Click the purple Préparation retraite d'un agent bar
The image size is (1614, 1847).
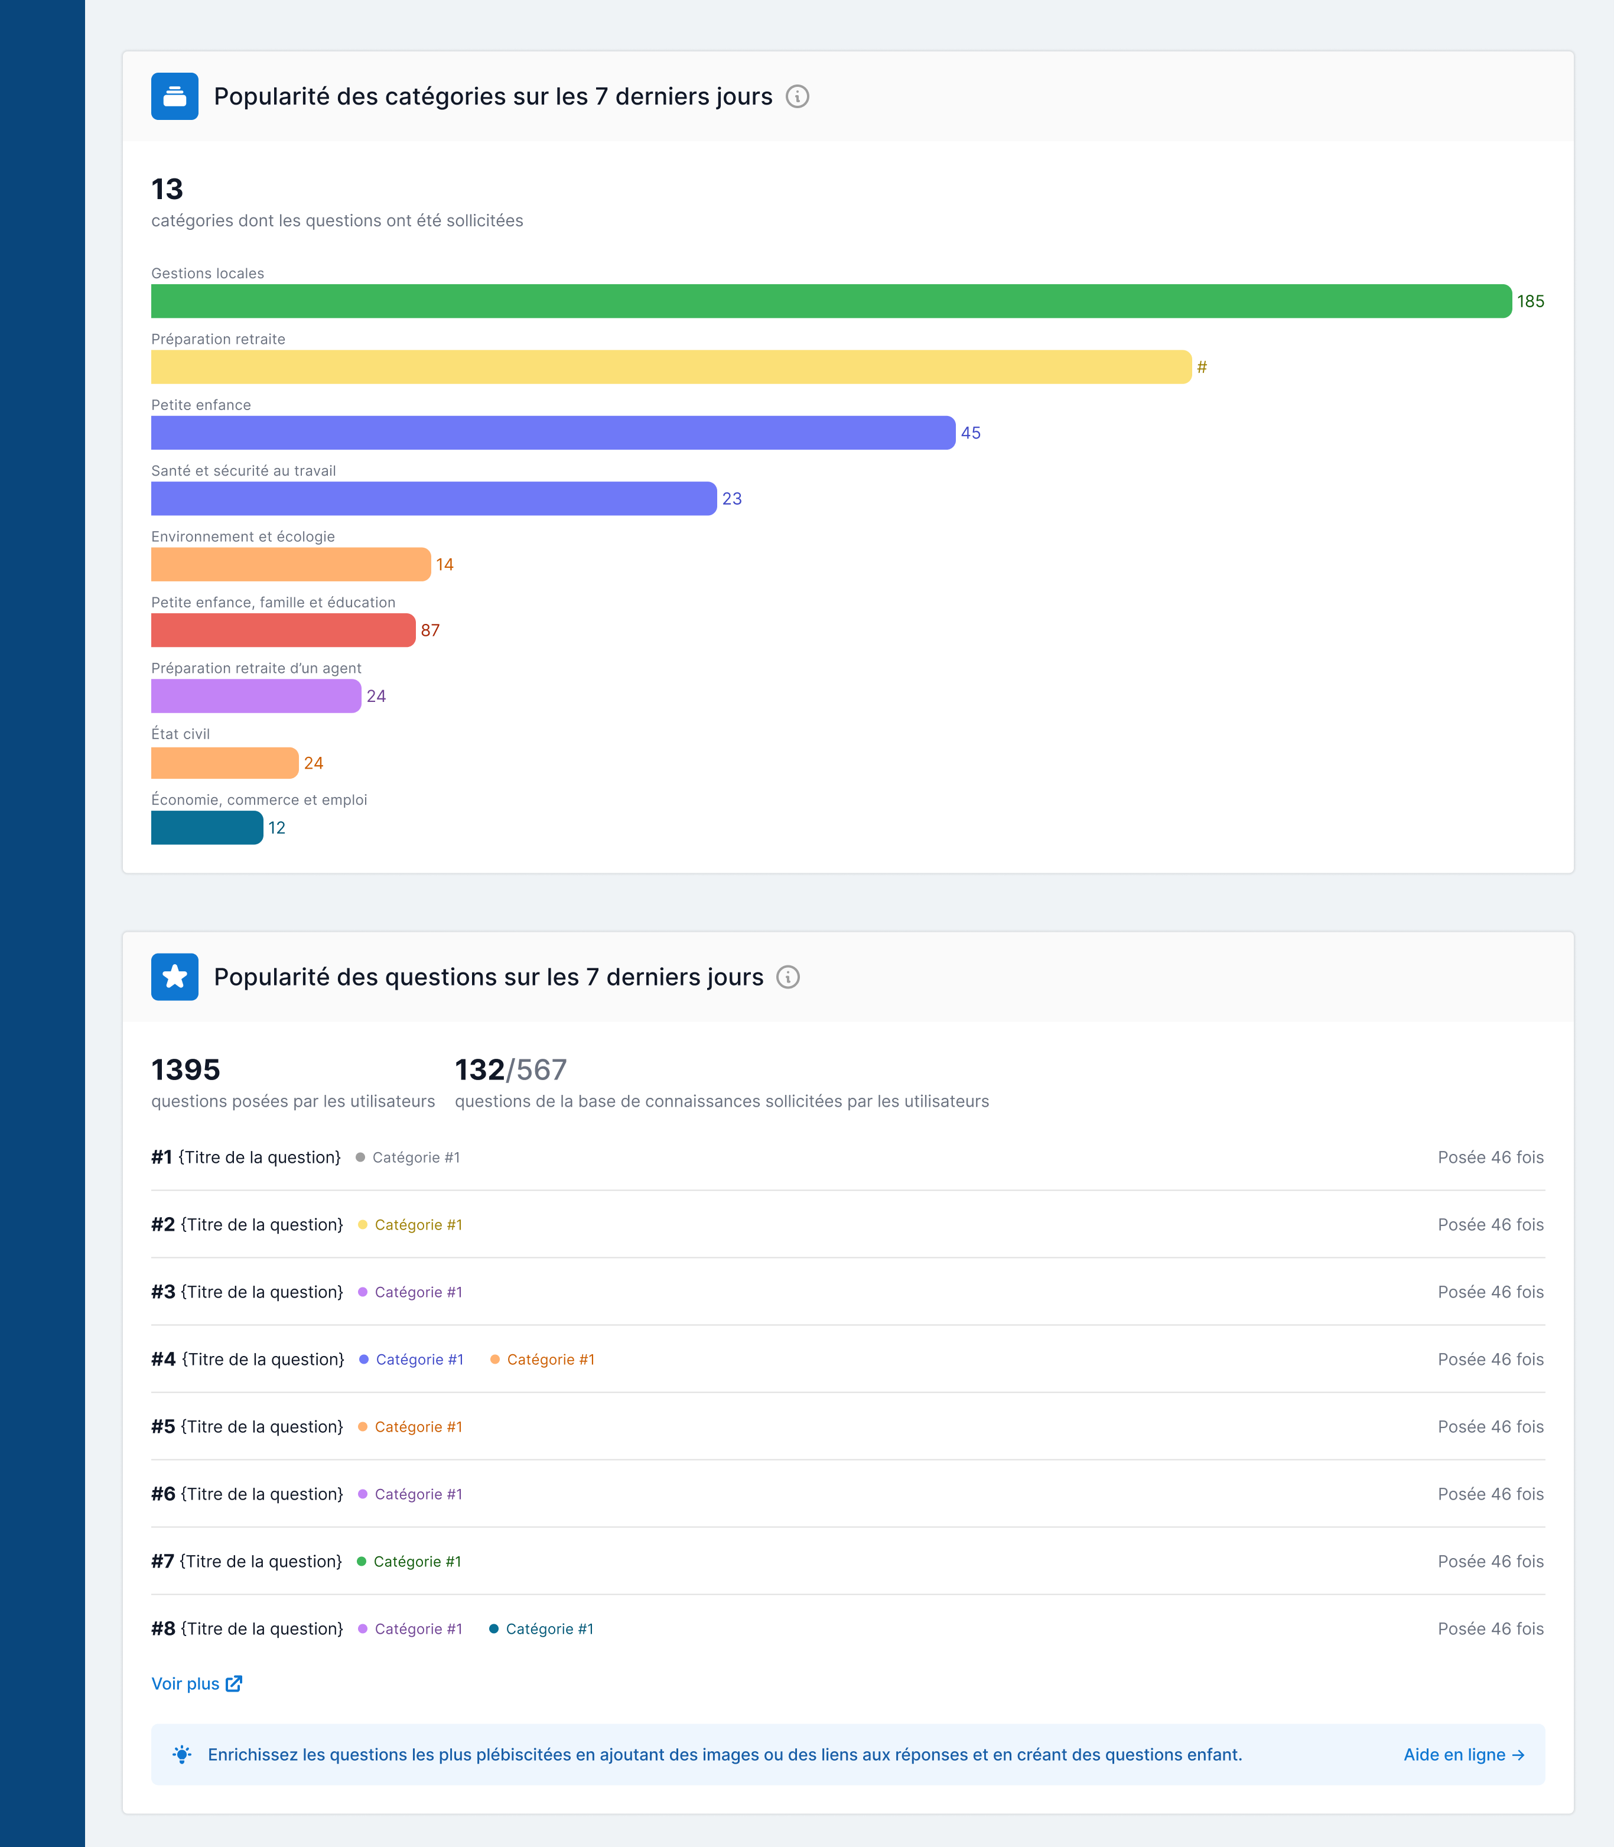click(x=256, y=696)
